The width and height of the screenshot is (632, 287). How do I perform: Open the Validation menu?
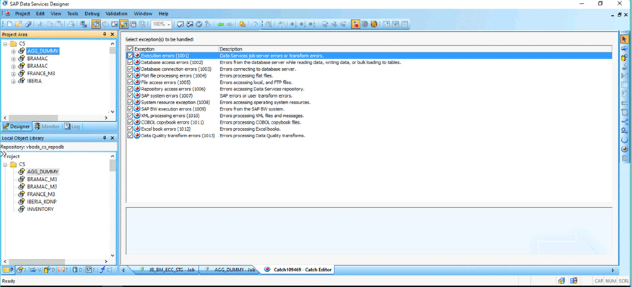[x=116, y=14]
